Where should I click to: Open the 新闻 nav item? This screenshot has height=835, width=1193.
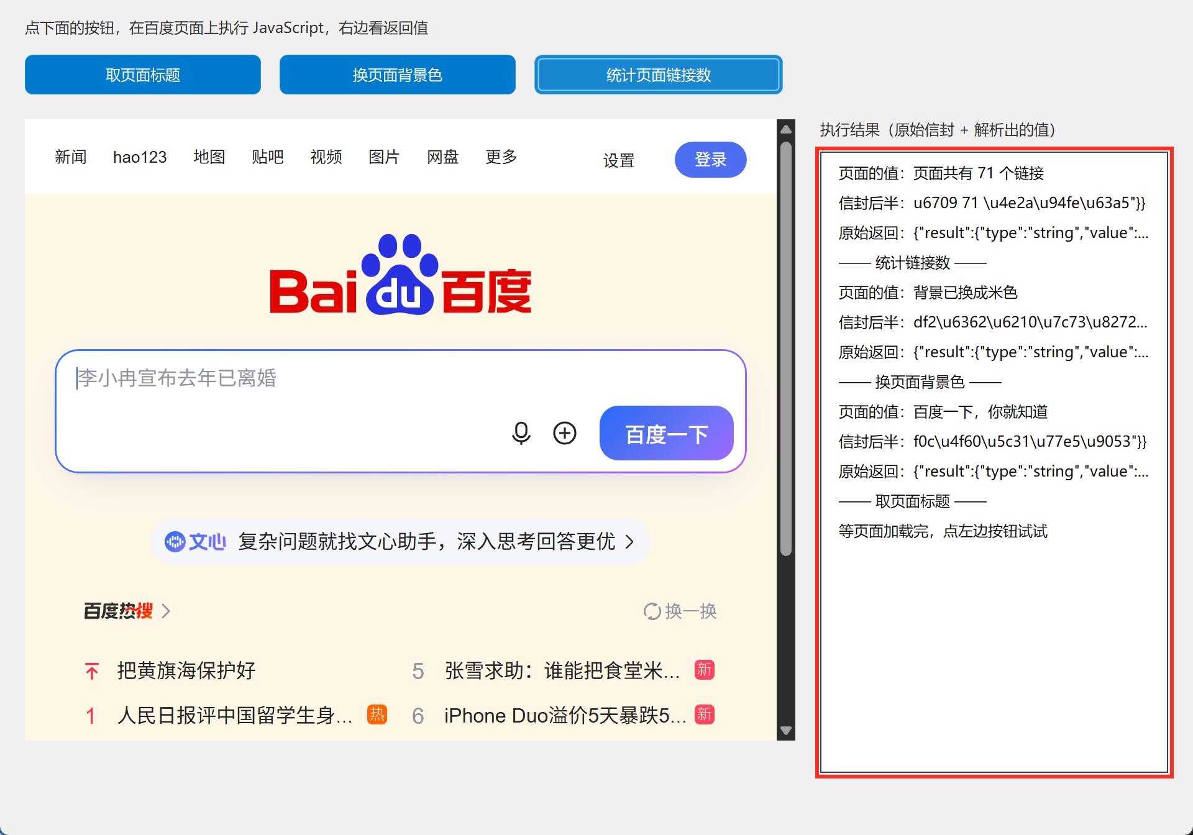click(71, 157)
